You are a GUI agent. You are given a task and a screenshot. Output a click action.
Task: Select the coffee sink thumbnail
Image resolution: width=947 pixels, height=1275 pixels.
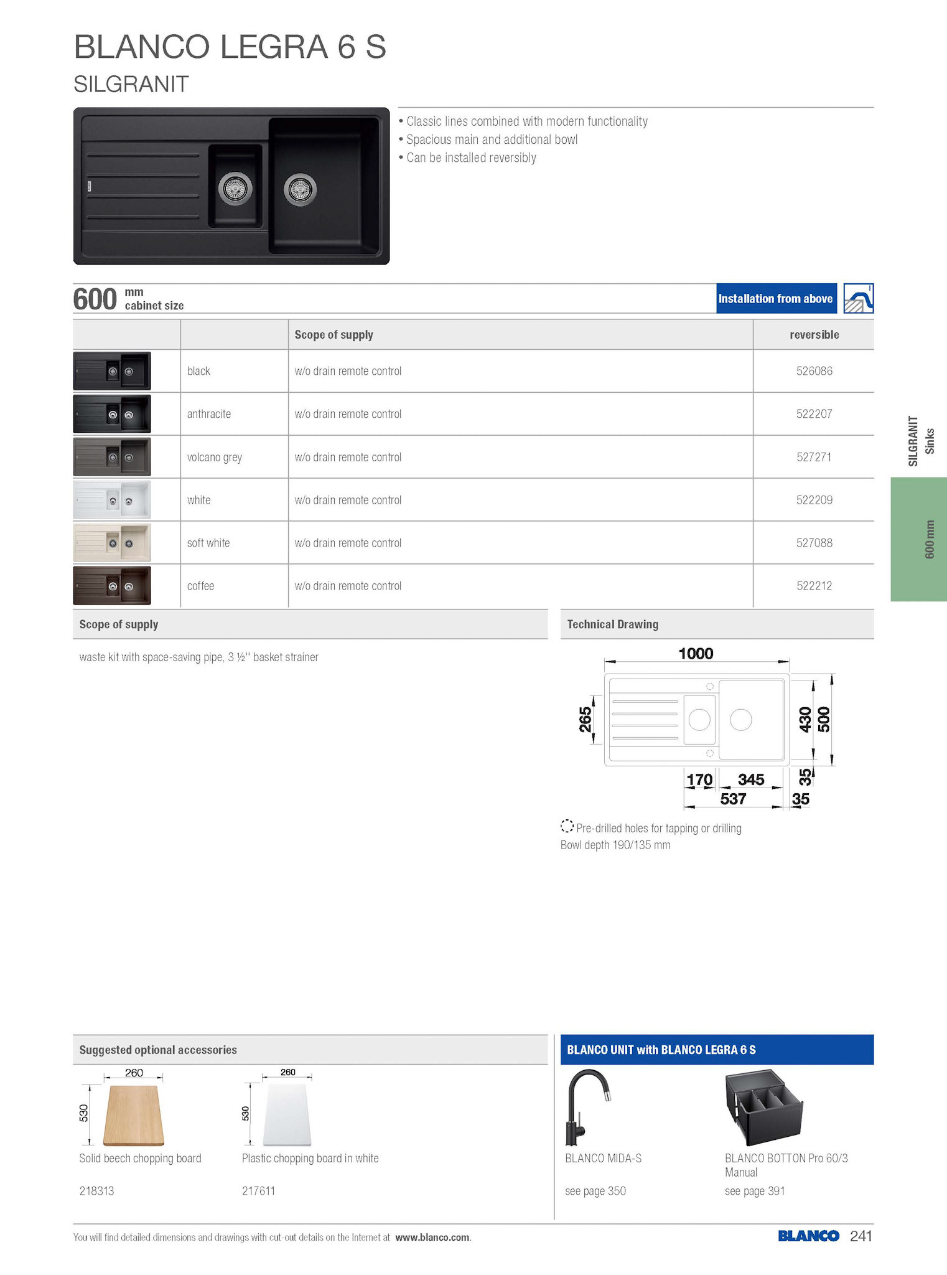(112, 586)
